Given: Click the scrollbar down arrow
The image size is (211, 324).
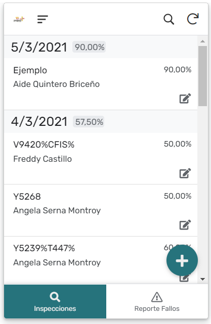Looking at the screenshot, I should (x=203, y=279).
